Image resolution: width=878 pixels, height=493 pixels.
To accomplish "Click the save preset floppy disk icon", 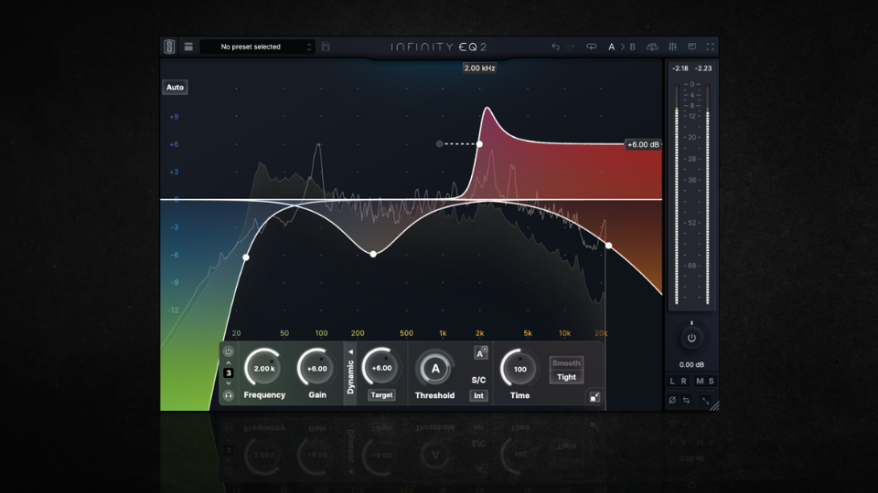I will [x=326, y=47].
